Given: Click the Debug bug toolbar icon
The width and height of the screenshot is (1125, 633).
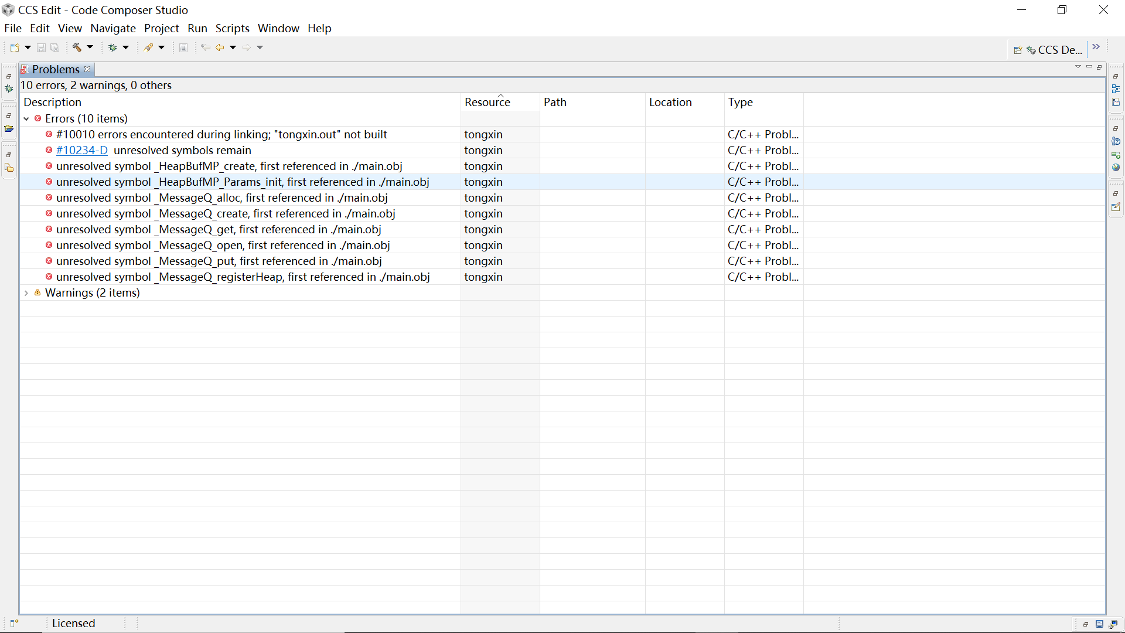Looking at the screenshot, I should click(x=112, y=47).
